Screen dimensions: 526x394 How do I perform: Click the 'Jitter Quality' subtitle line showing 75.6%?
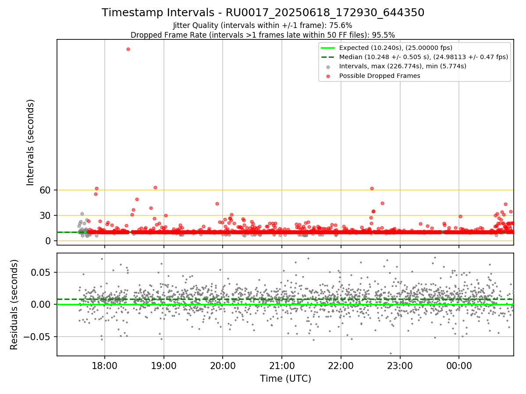(x=263, y=25)
